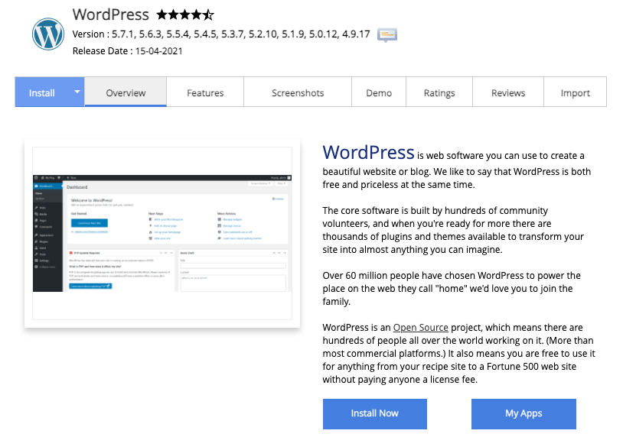View the Ratings tab
The height and width of the screenshot is (437, 623).
(x=439, y=92)
